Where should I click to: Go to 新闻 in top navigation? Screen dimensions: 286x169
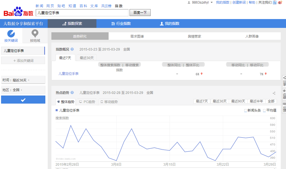pyautogui.click(x=40, y=6)
